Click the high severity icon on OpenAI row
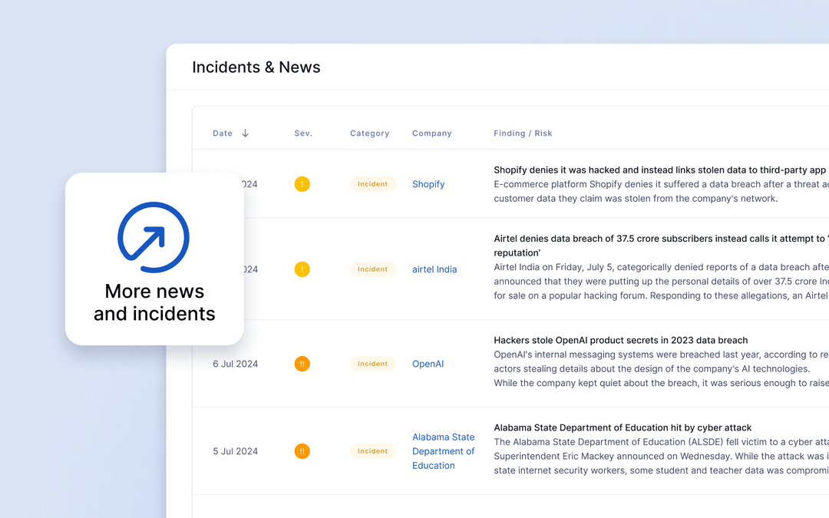 click(x=302, y=364)
